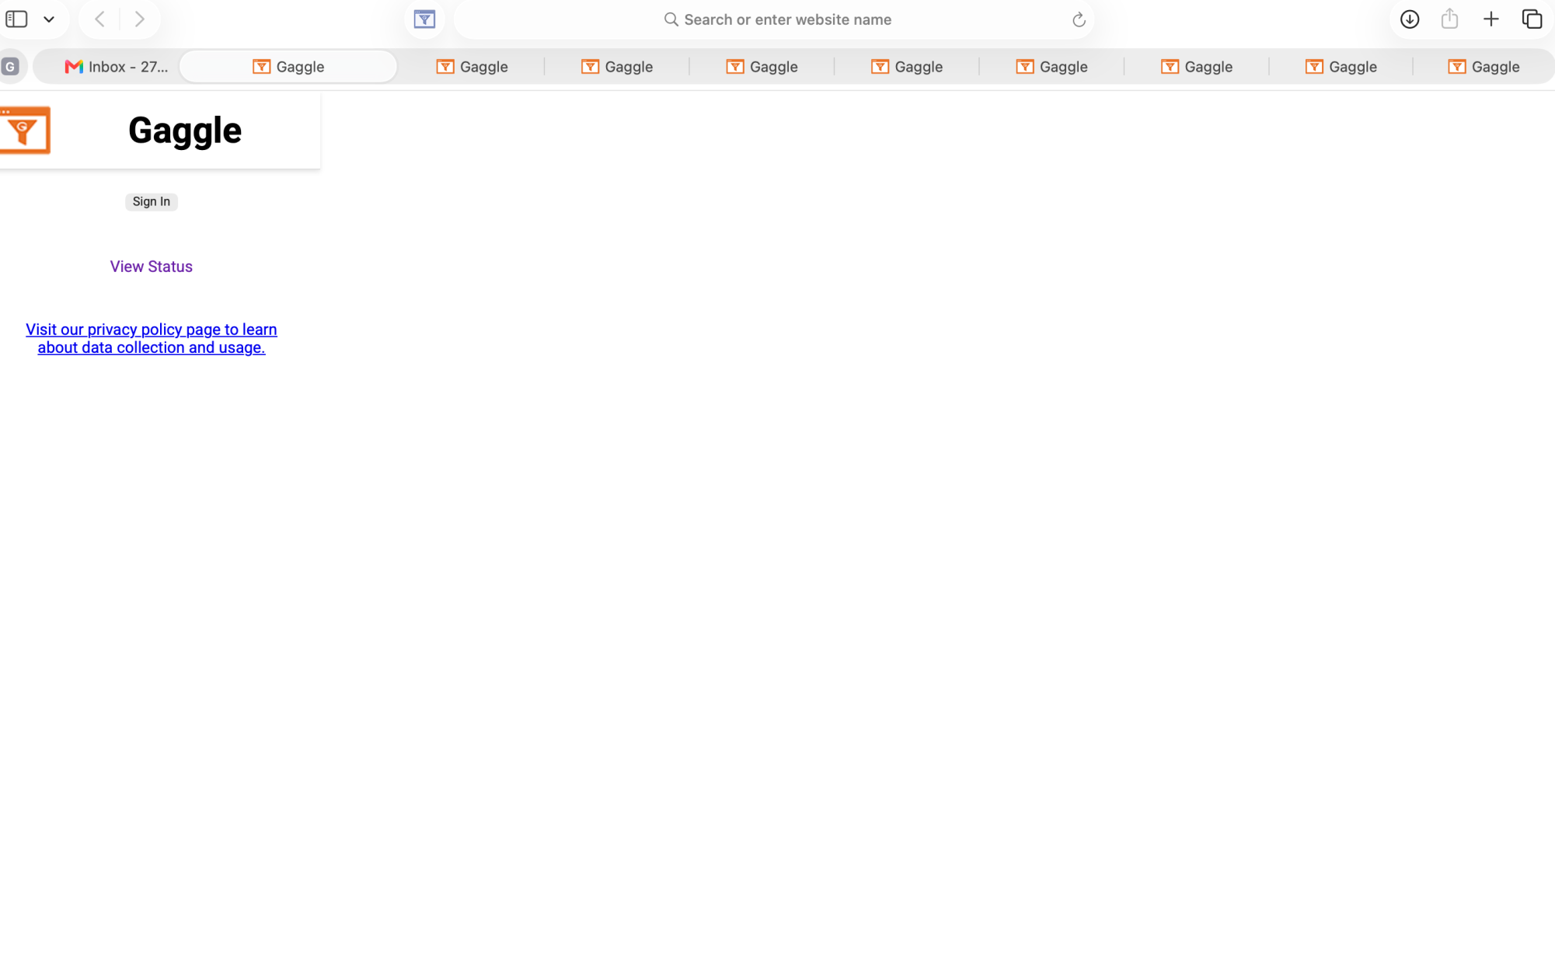Go back with the left arrow
This screenshot has height=963, width=1555.
(99, 19)
